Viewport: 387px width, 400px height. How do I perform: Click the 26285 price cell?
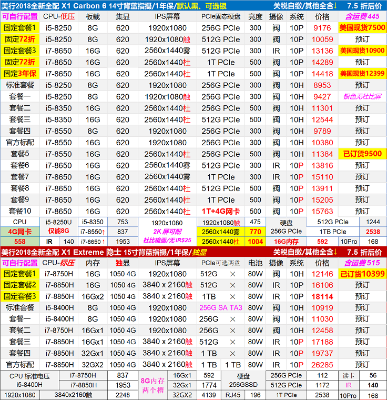322,365
